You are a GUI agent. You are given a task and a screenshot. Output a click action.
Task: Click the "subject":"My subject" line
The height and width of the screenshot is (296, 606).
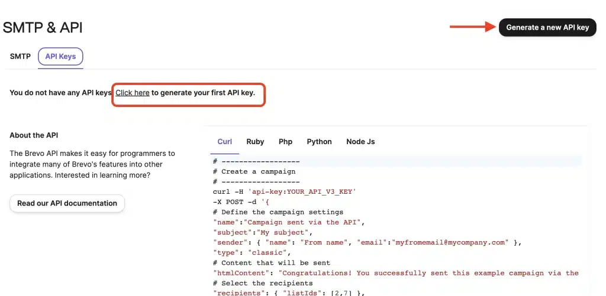(262, 232)
